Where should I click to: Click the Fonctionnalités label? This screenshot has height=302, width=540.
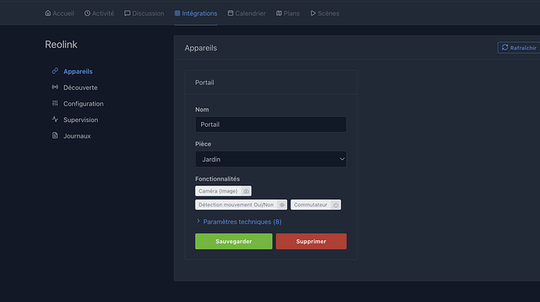218,178
